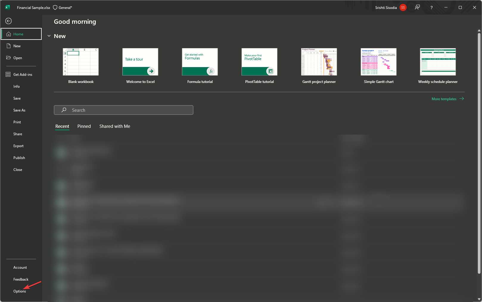Open the PivotTable tutorial template

[x=259, y=62]
